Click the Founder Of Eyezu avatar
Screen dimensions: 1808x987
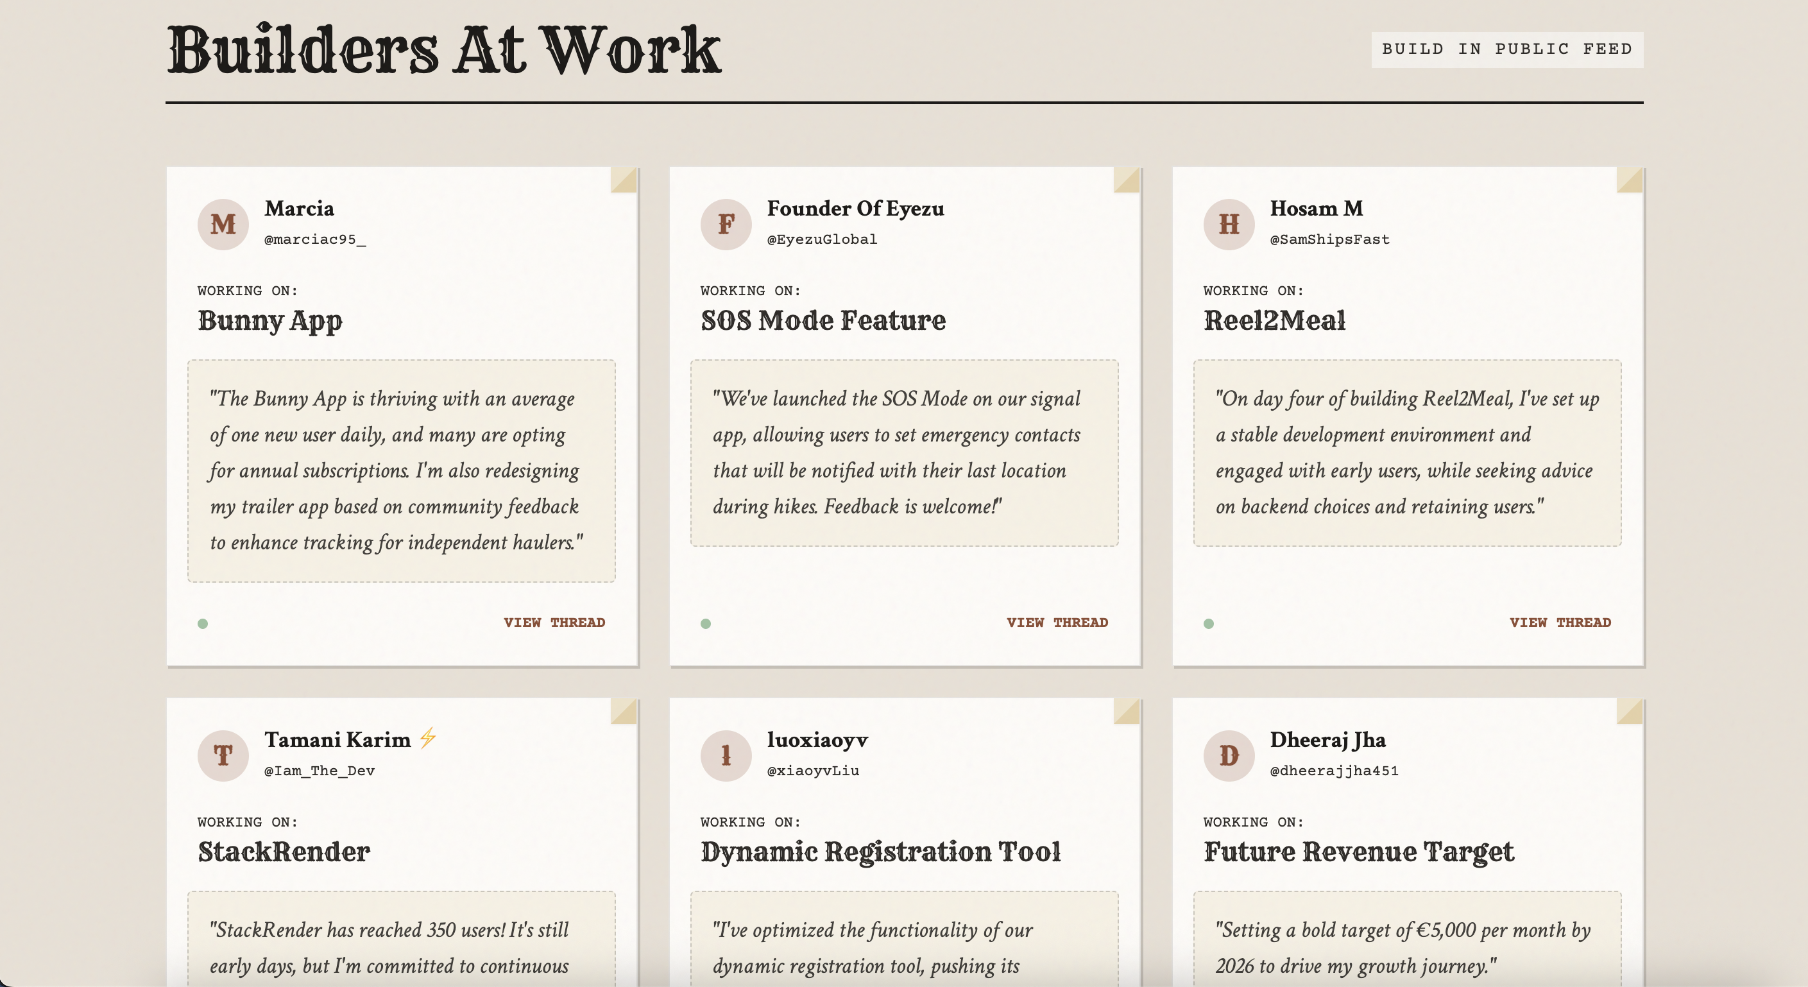[x=726, y=224]
